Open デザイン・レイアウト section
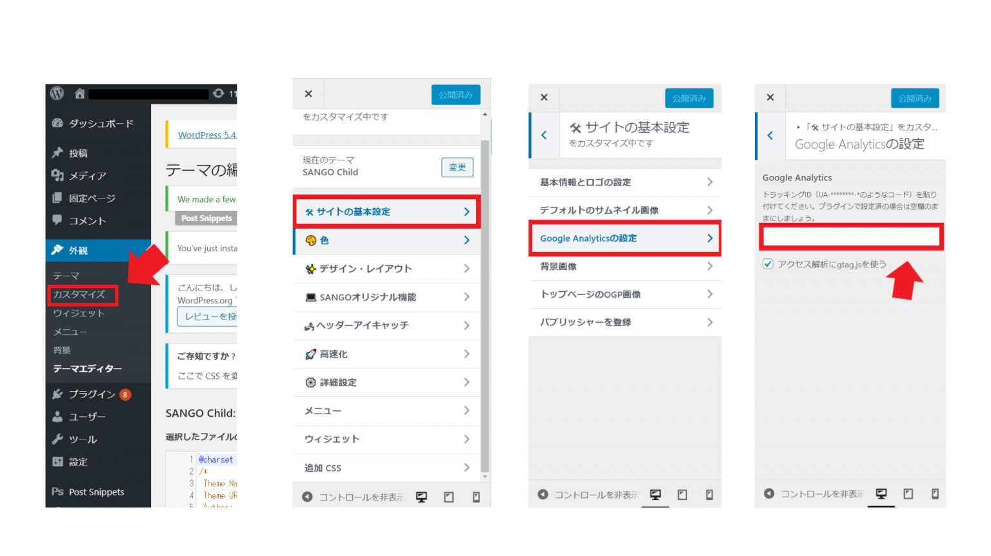Image resolution: width=991 pixels, height=556 pixels. pos(387,269)
